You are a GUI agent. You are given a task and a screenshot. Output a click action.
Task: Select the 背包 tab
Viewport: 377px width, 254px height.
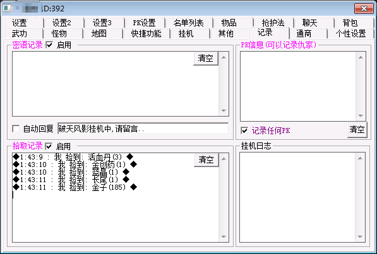pyautogui.click(x=350, y=23)
